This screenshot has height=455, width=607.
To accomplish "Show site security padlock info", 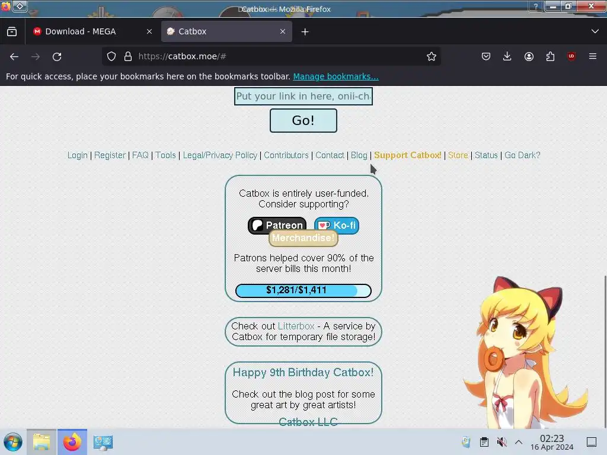I will (x=128, y=56).
